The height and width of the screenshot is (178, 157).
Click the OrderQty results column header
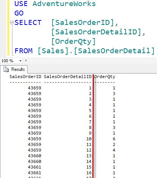coord(105,77)
